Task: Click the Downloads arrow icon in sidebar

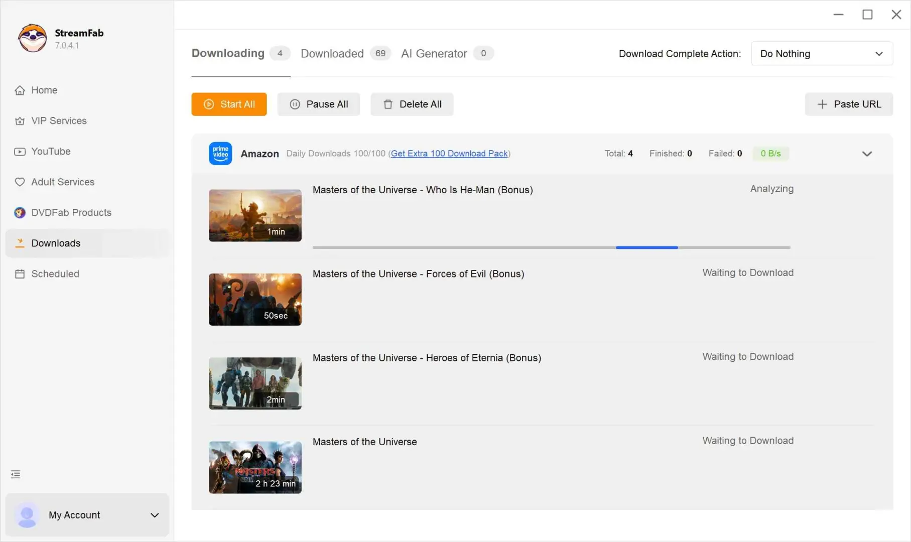Action: tap(20, 243)
